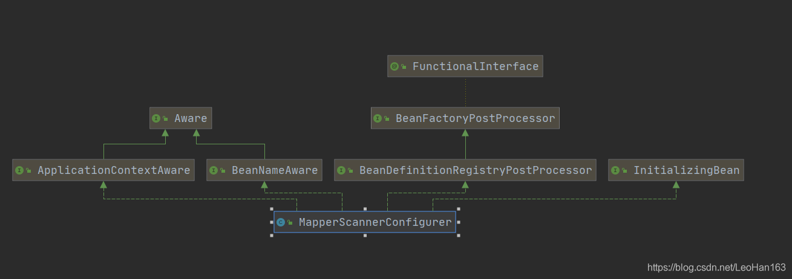Click public lock icon on BeanNameAware
The width and height of the screenshot is (792, 279).
tap(223, 171)
